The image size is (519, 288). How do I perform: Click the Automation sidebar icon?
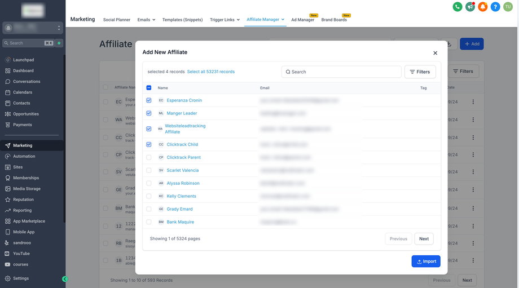point(7,157)
